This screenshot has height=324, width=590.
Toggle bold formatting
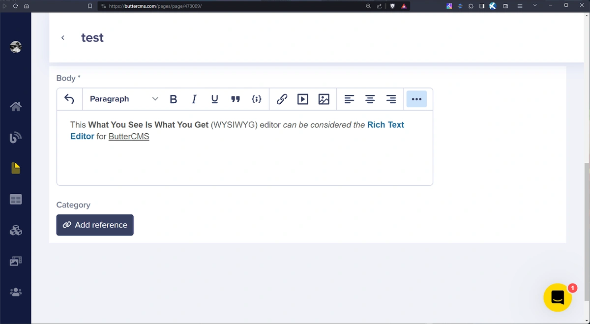tap(173, 99)
